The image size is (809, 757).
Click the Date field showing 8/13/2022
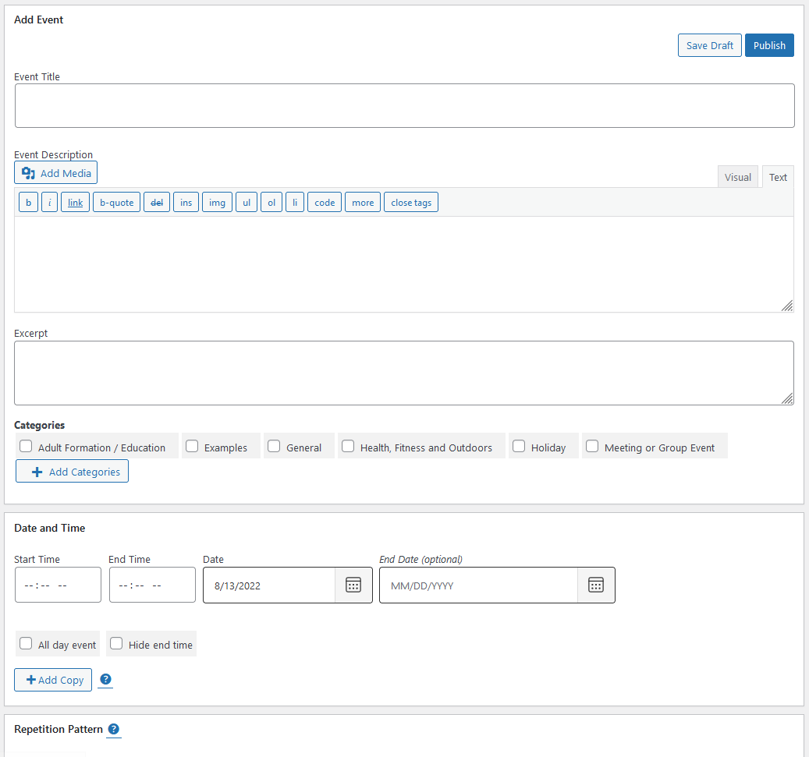(x=269, y=585)
